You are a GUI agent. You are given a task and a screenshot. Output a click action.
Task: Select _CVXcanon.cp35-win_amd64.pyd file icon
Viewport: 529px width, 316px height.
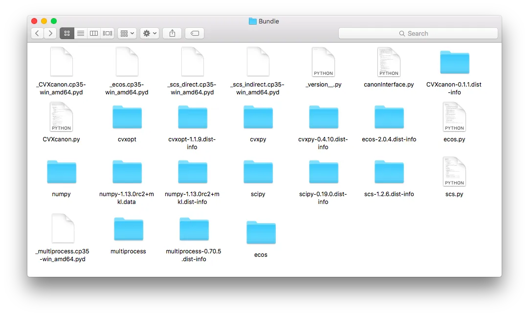tap(62, 62)
